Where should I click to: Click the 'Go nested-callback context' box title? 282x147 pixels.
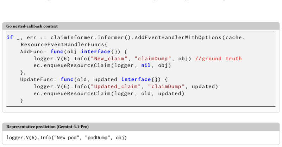click(x=32, y=26)
